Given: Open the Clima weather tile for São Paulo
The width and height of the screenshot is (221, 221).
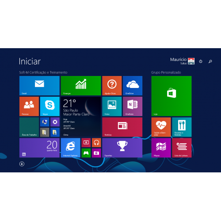Looking at the screenshot, I should point(81,117).
